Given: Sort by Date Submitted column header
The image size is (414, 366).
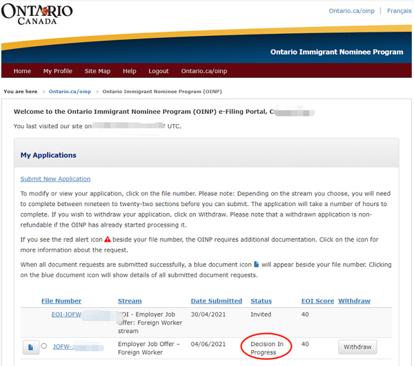Looking at the screenshot, I should [216, 301].
